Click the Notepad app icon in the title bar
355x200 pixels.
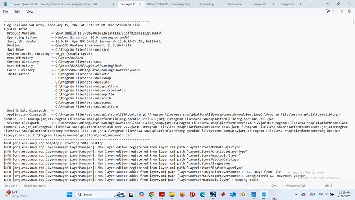[5, 4]
